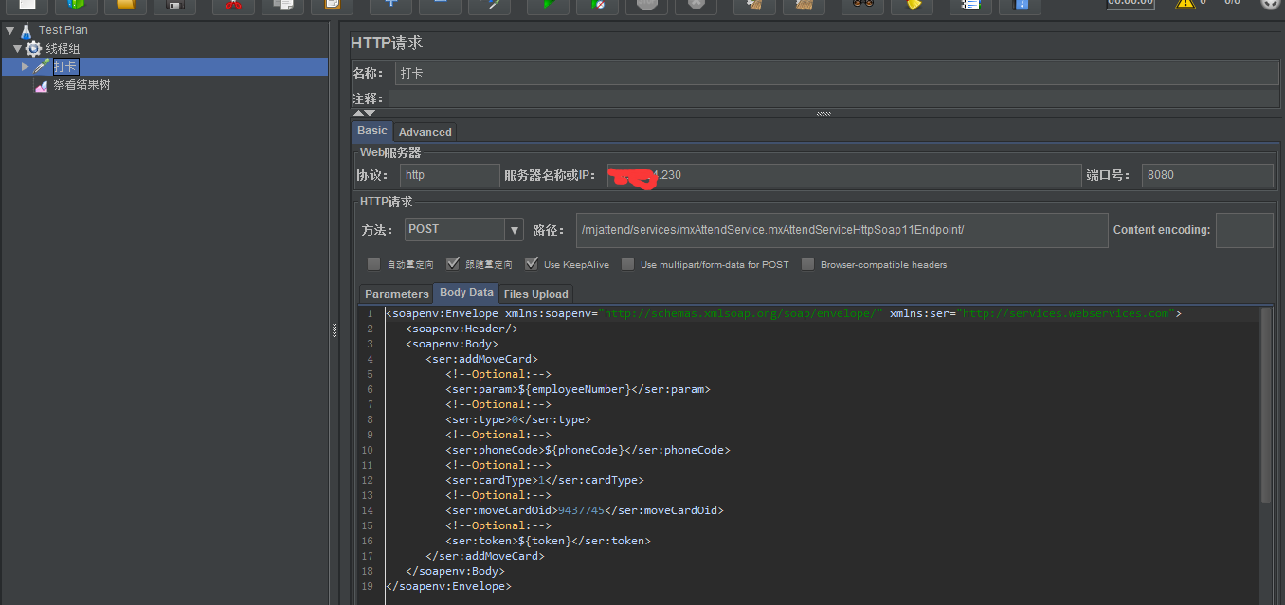This screenshot has width=1285, height=605.
Task: Click the soapenv:Envelope xmlns first line
Action: tap(784, 313)
